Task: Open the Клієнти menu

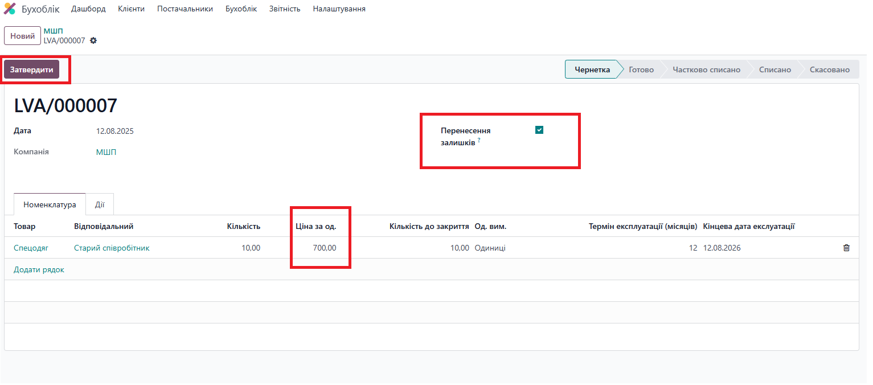Action: coord(131,9)
